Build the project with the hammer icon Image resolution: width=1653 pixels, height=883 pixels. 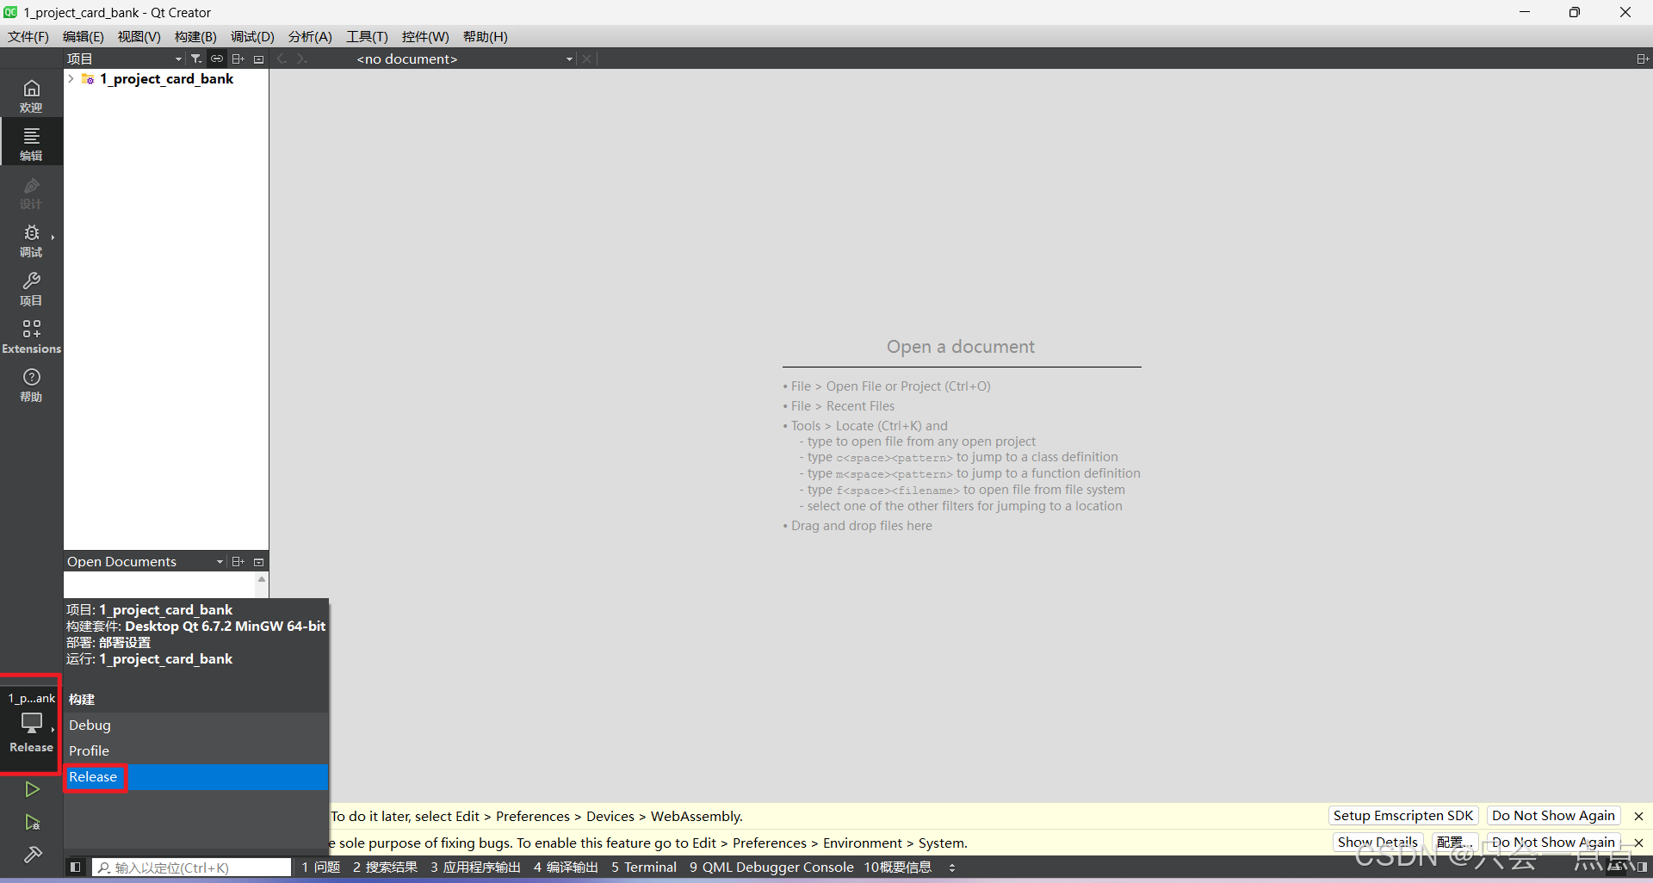pos(32,855)
